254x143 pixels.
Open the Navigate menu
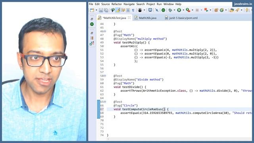pos(129,4)
